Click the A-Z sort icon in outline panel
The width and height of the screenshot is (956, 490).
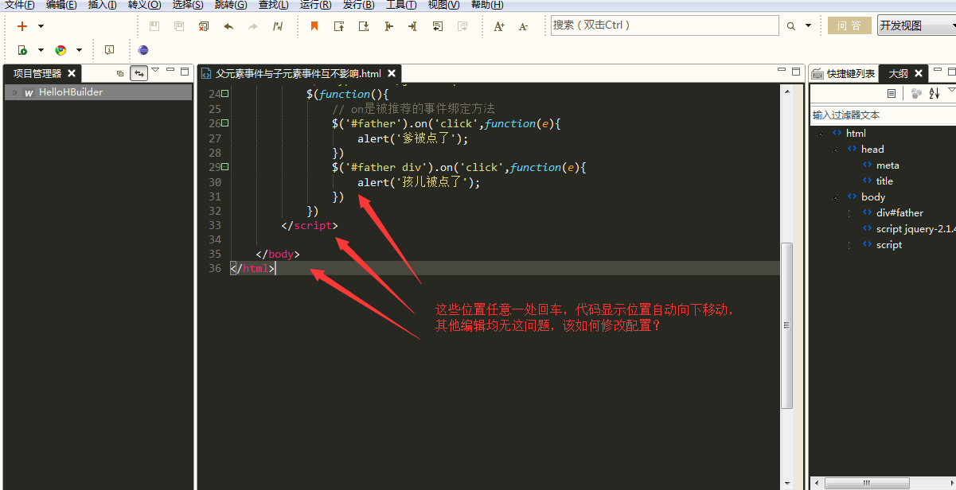(935, 94)
